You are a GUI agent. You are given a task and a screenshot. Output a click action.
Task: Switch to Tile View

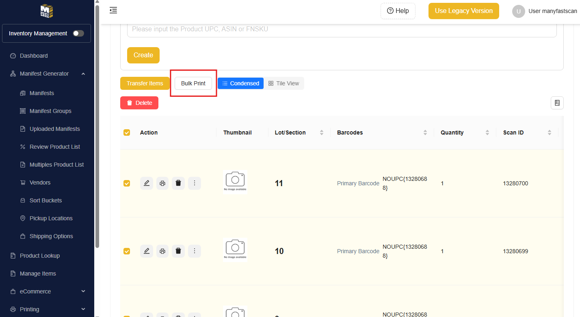(284, 83)
